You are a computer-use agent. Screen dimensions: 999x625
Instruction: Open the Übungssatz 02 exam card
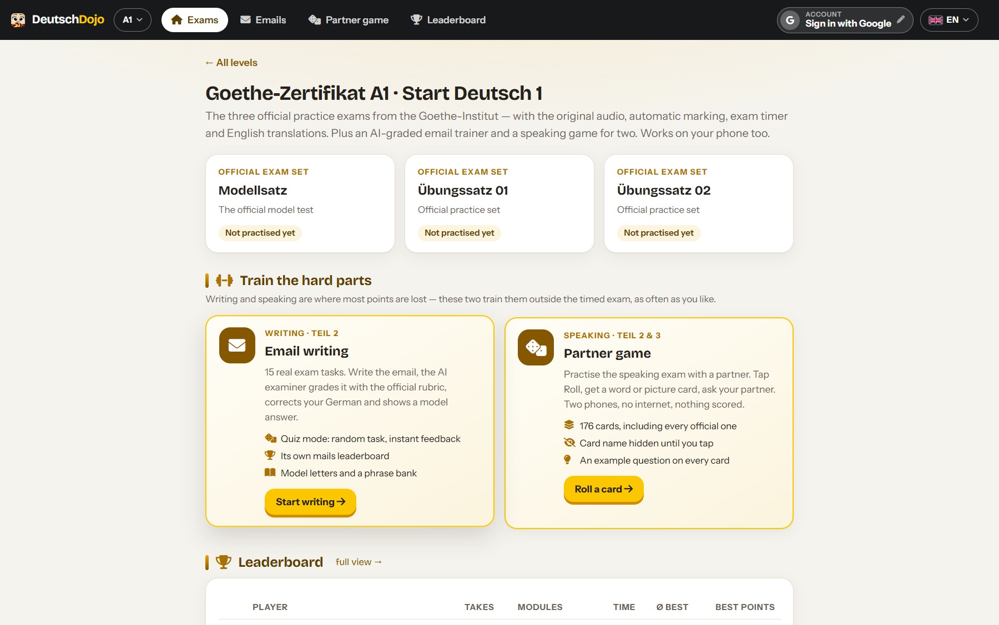[699, 204]
